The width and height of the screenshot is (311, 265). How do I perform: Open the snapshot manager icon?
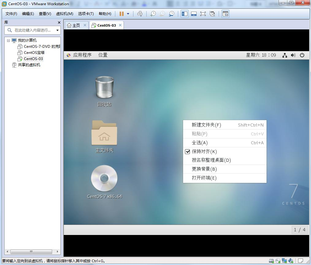coord(171,14)
